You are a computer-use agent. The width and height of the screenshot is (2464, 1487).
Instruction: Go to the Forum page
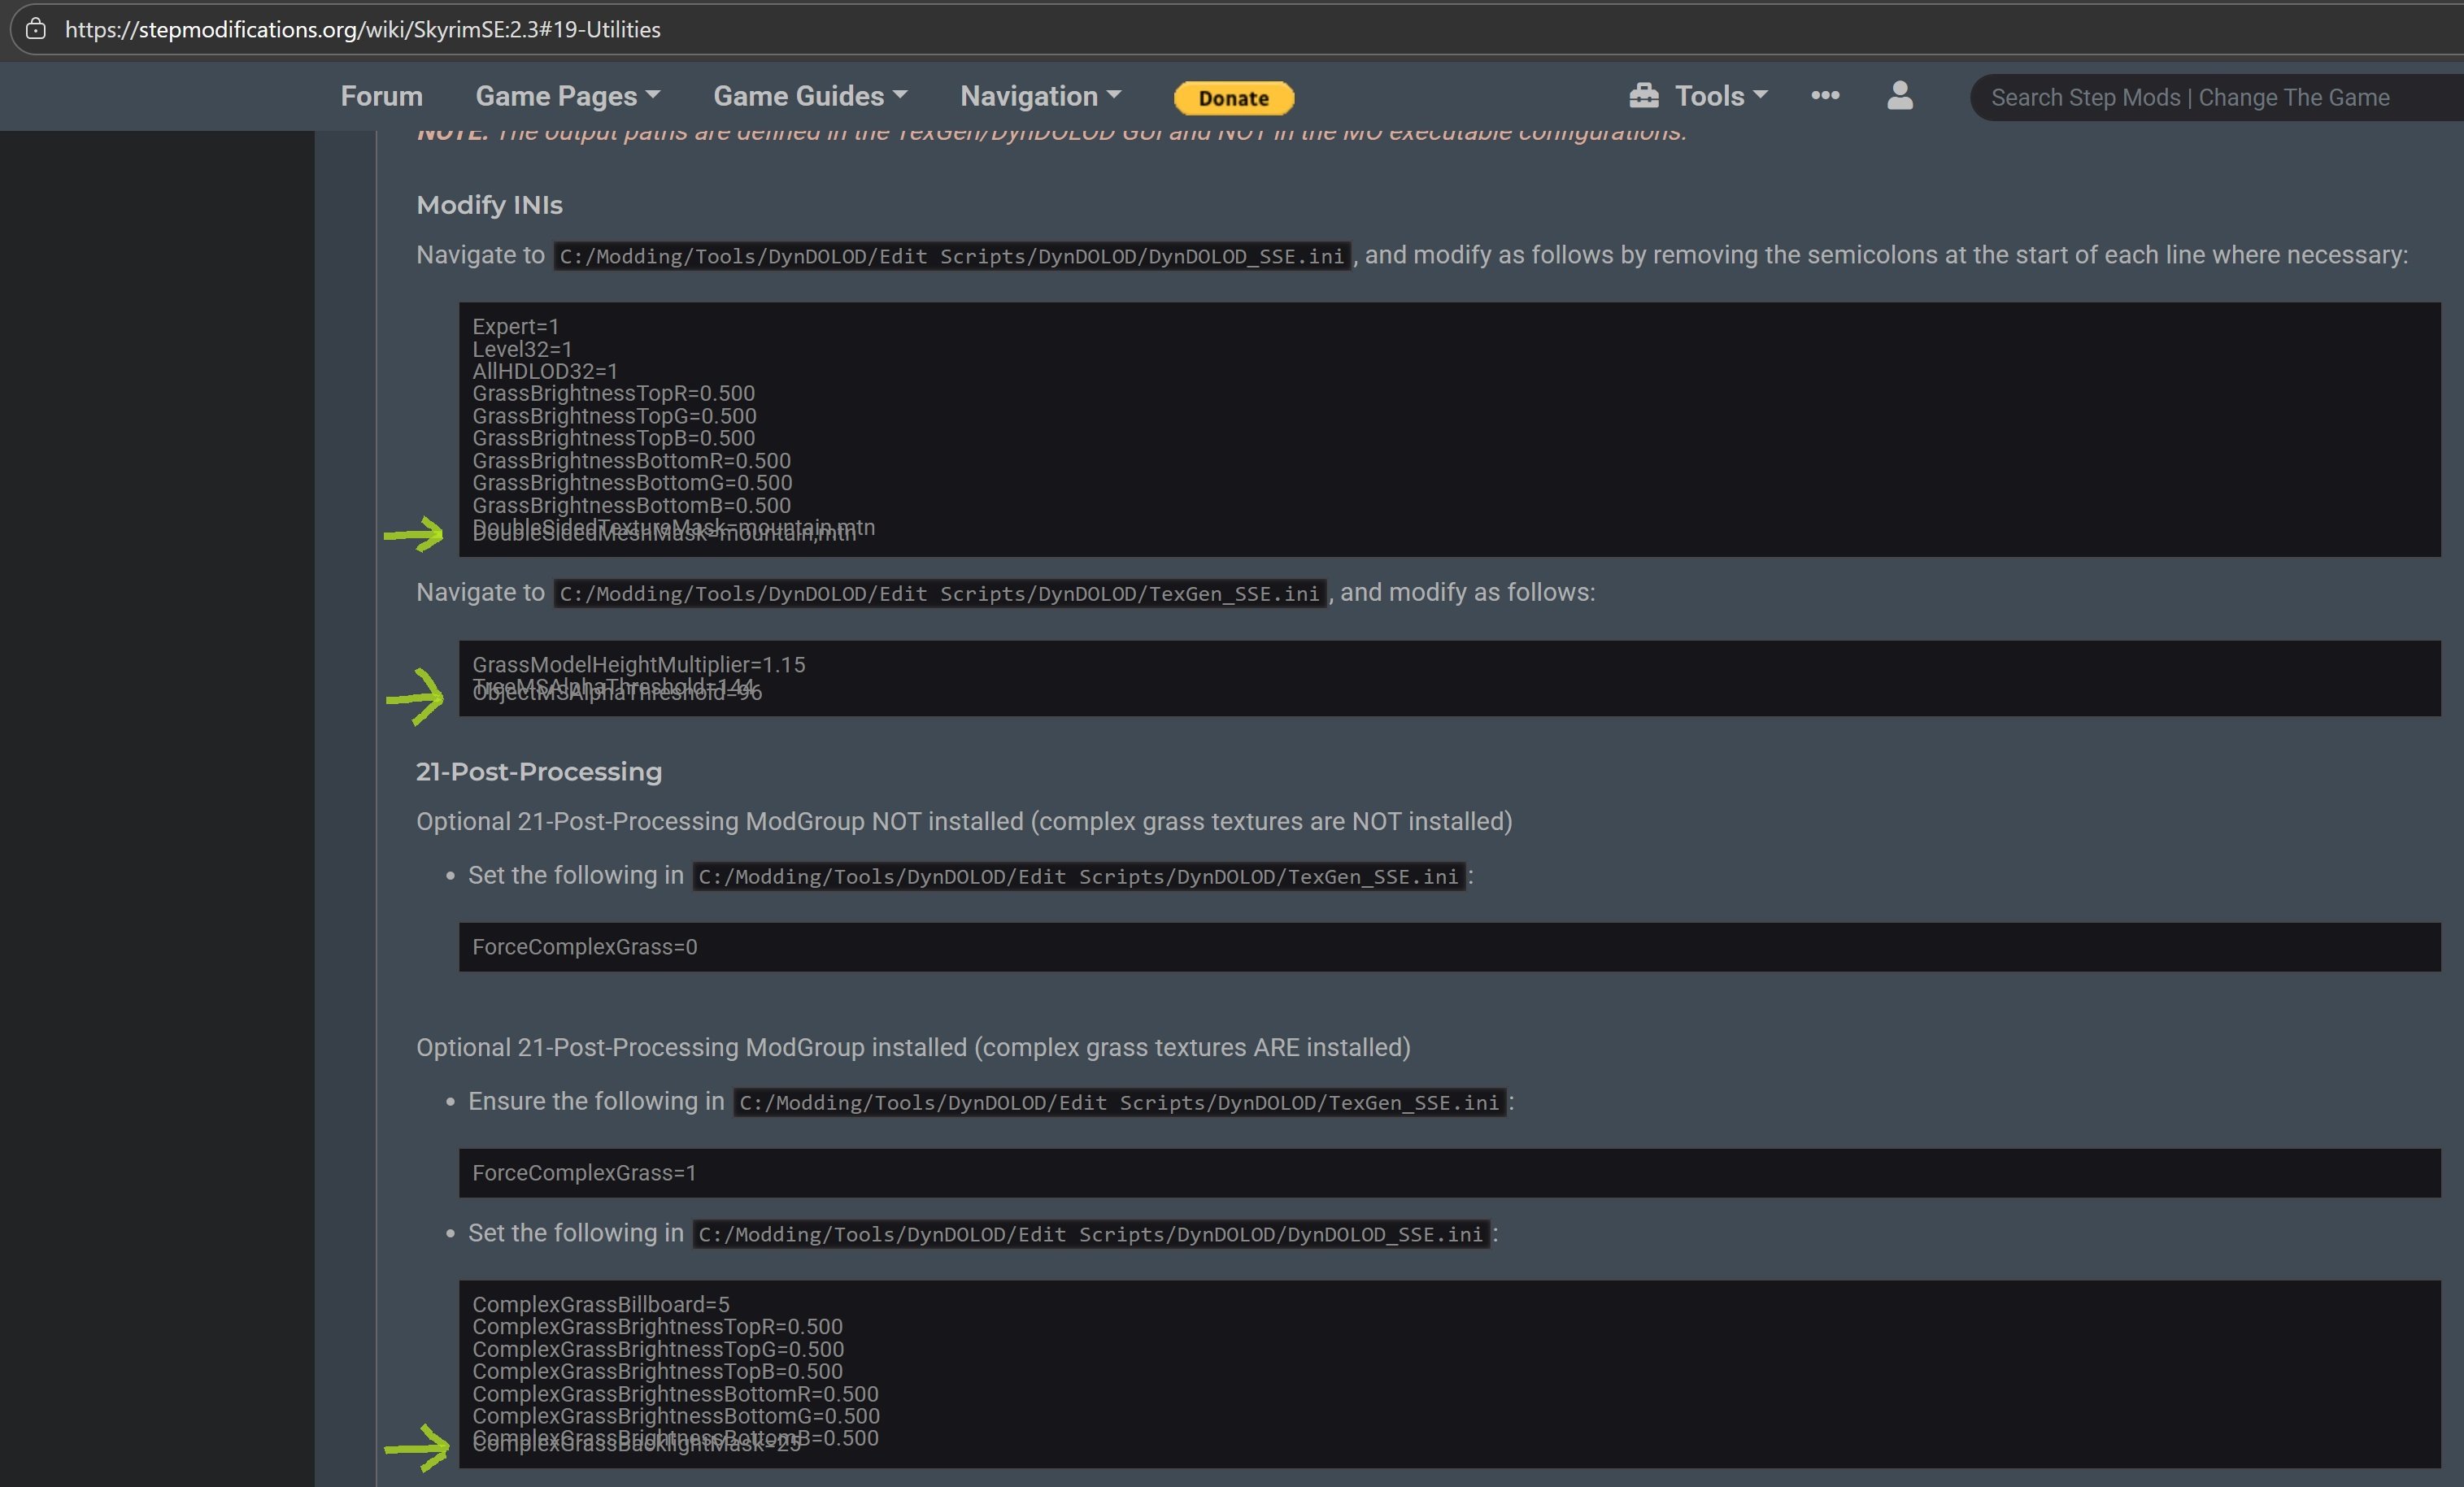[x=381, y=96]
